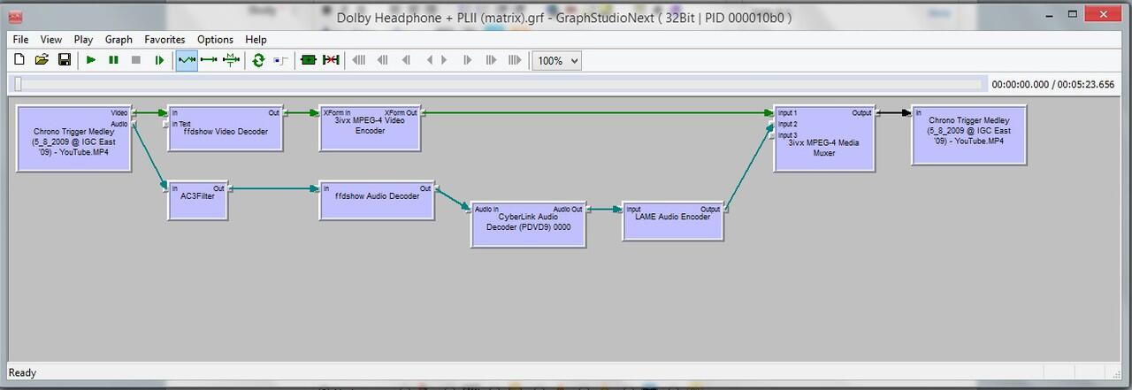Open the Help menu
Screen dimensions: 1132x390
256,39
